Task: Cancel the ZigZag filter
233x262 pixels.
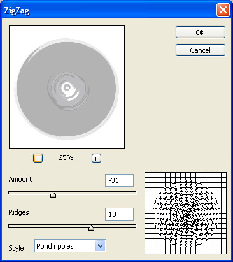Action: 201,50
